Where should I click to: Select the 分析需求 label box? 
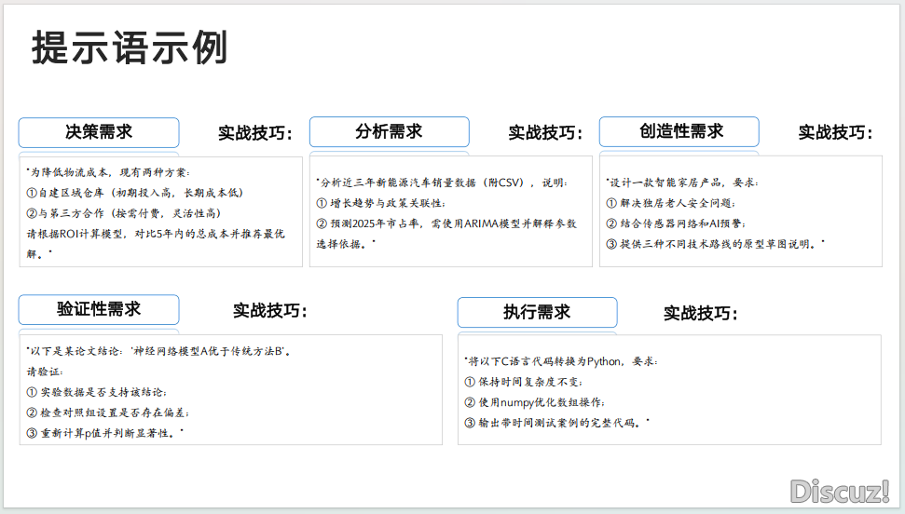(x=389, y=131)
